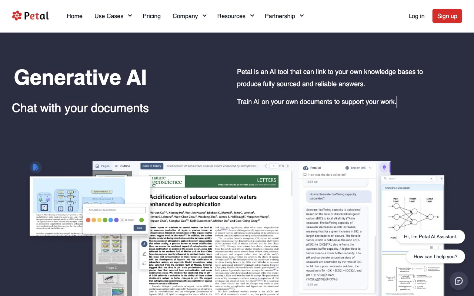Open the chat assistant bubble icon
Viewport: 474px width, 296px height.
point(458,281)
